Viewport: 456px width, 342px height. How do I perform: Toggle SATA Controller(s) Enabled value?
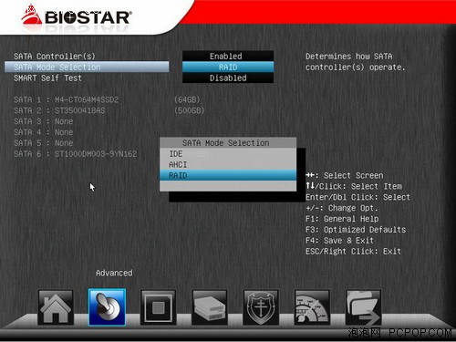point(228,57)
